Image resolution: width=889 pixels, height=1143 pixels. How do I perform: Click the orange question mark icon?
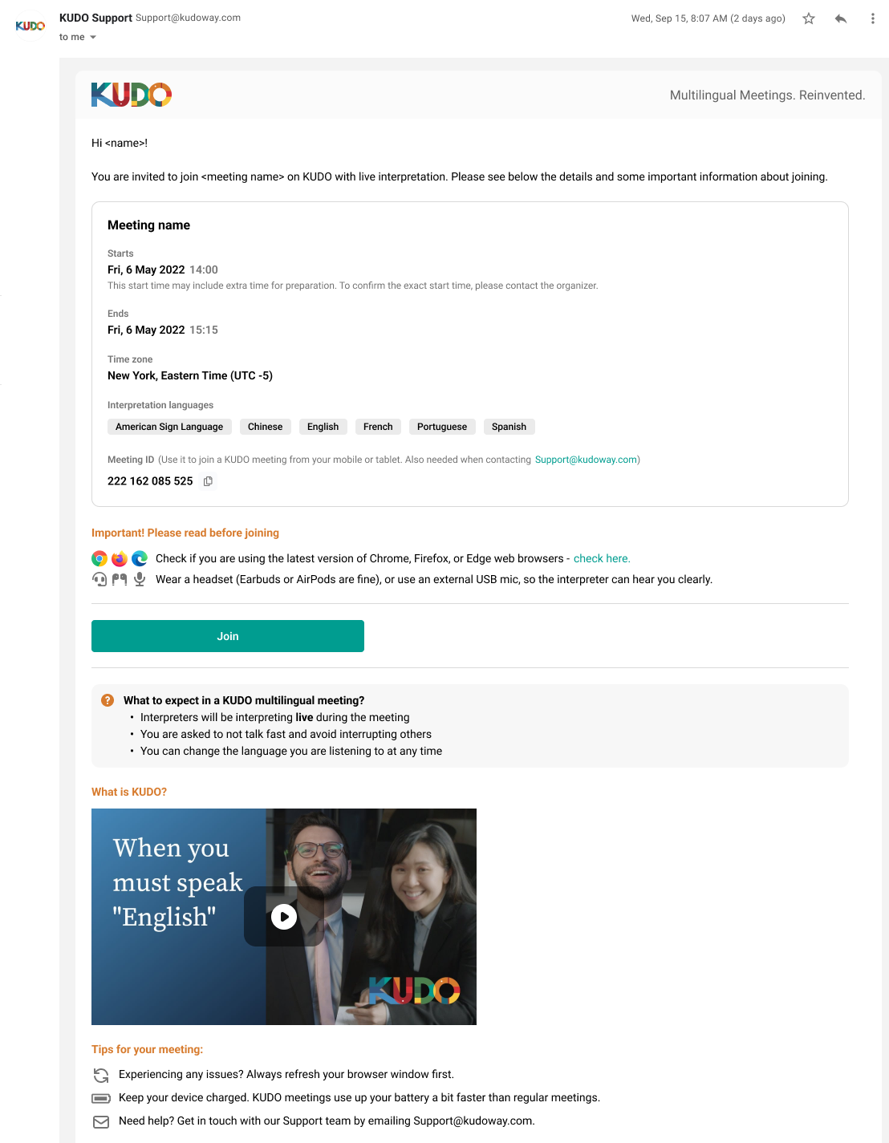point(108,700)
